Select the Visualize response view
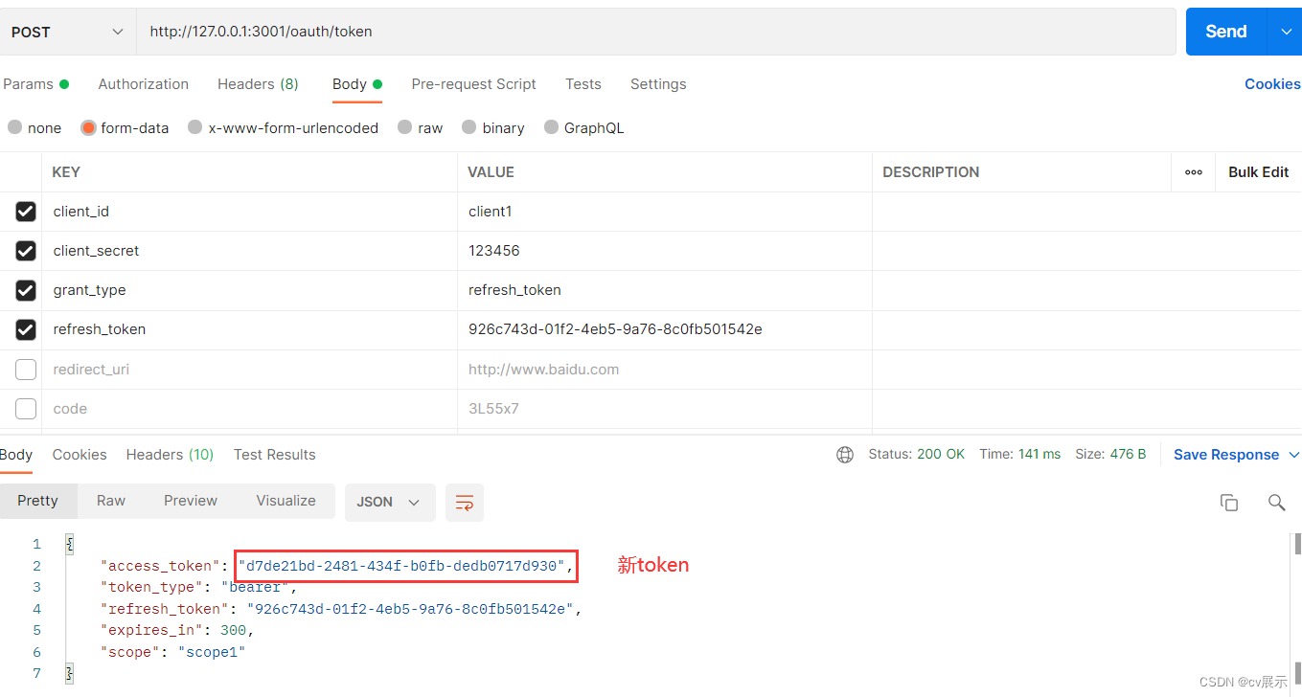The width and height of the screenshot is (1302, 697). click(x=286, y=501)
